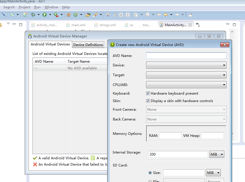245x182 pixels.
Task: Open the Project menu
Action: [x=24, y=7]
